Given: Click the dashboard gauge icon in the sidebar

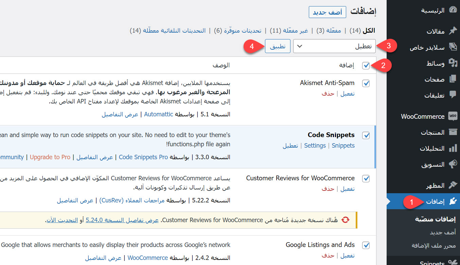Looking at the screenshot, I should [x=453, y=10].
